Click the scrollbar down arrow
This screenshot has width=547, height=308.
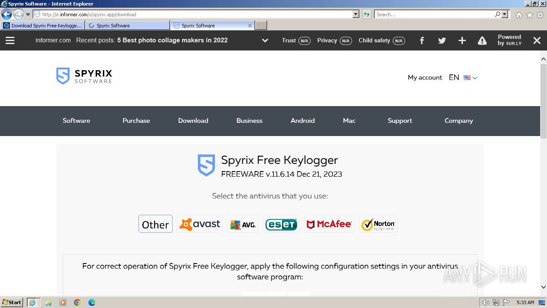(544, 287)
